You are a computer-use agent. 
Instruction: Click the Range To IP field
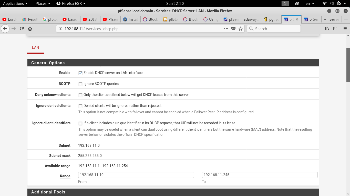260,175
